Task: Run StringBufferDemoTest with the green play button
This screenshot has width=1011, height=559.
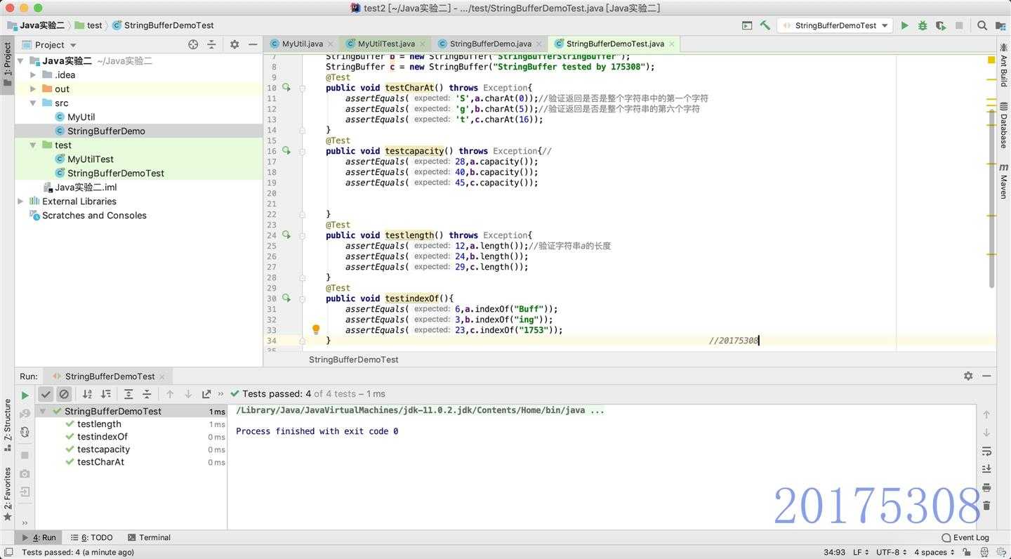Action: click(x=904, y=25)
